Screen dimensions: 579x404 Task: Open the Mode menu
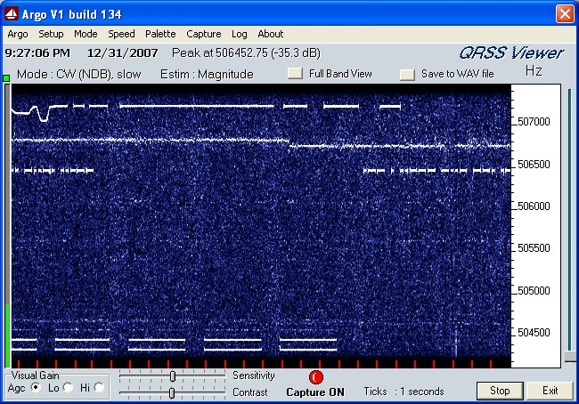(86, 34)
